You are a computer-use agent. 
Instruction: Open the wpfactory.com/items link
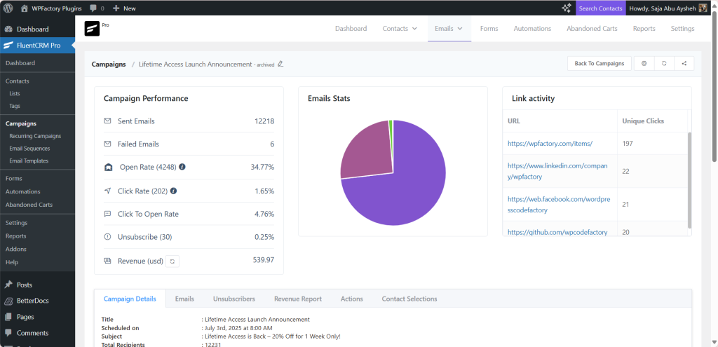550,143
